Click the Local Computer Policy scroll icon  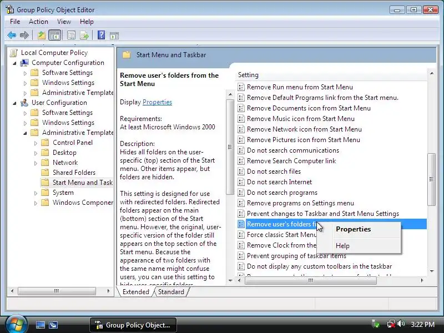point(13,53)
